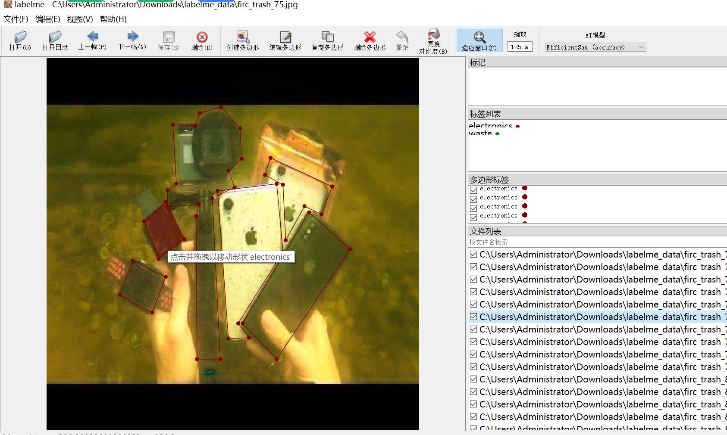727x435 pixels.
Task: Click the 多边形标签 panel title
Action: [x=489, y=180]
